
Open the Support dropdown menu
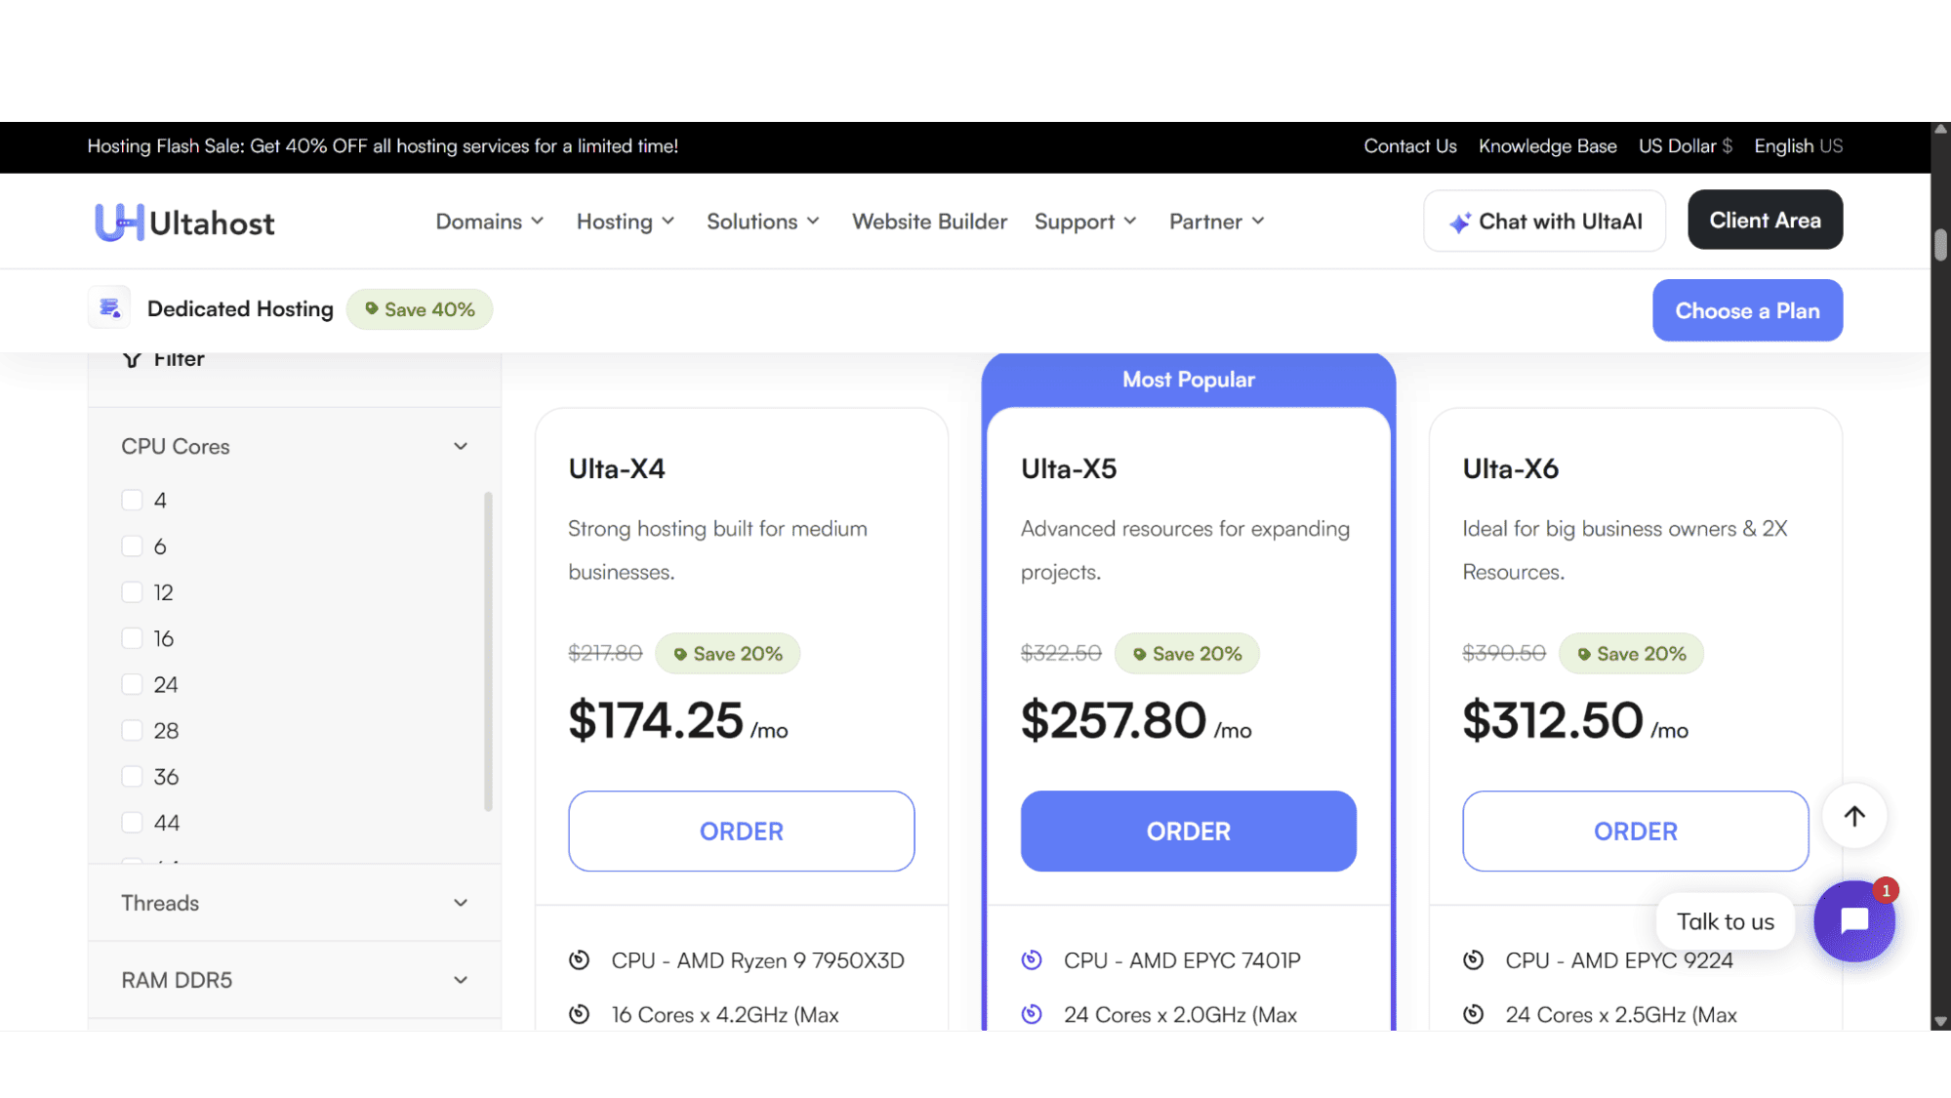1085,222
